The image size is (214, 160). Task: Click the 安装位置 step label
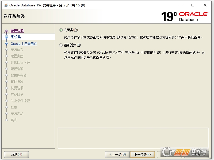[17, 50]
